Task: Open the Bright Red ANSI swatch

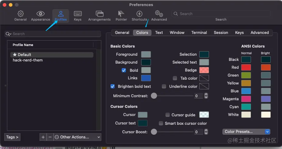Action: [266, 67]
